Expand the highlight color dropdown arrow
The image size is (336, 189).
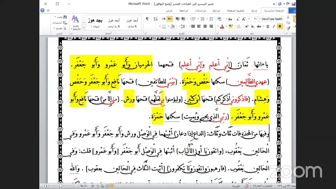(227, 26)
